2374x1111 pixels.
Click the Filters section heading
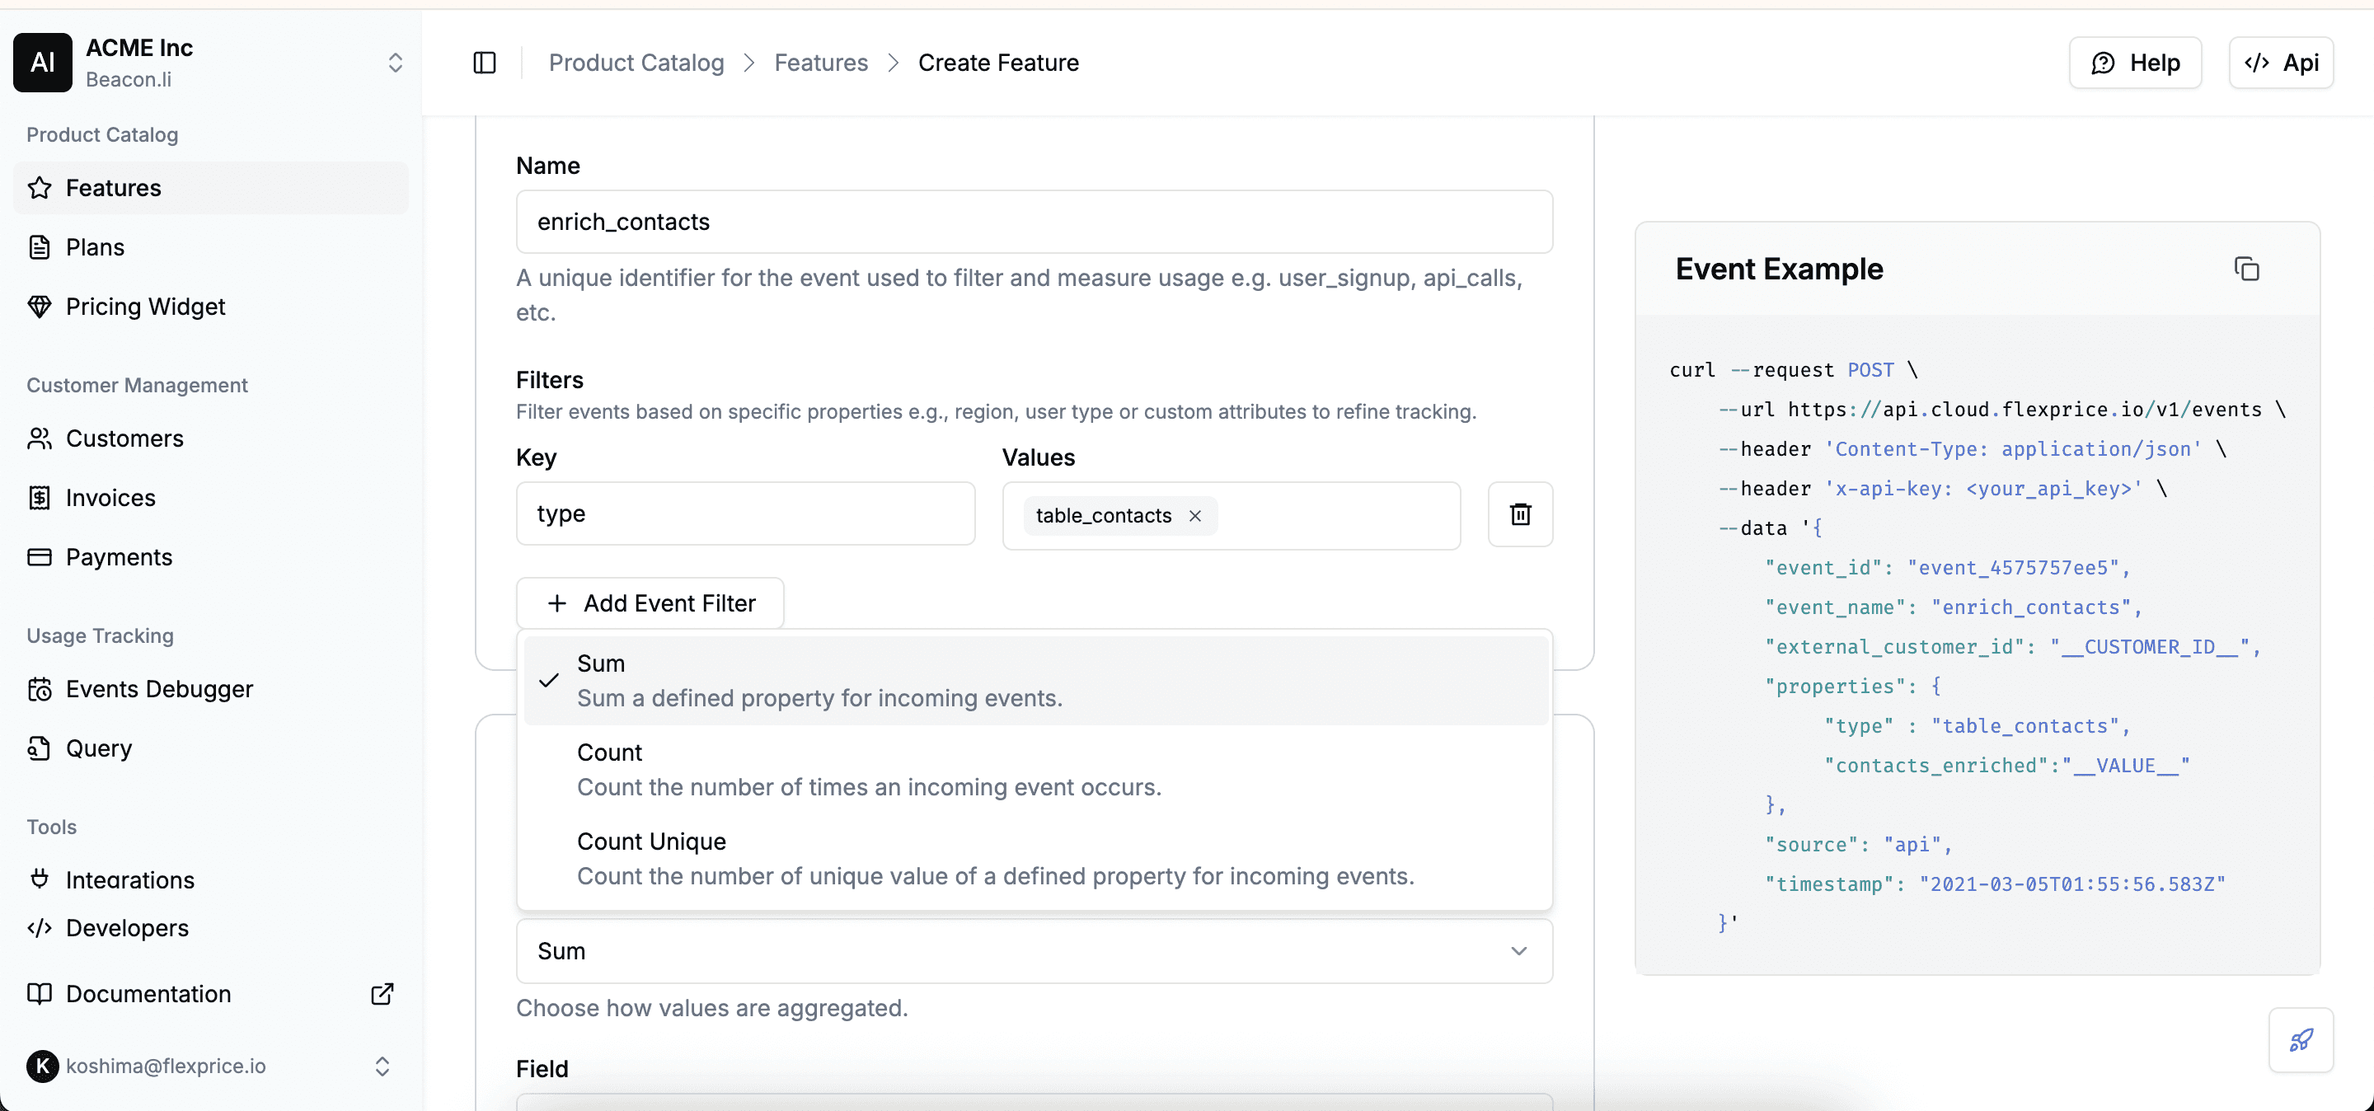(x=549, y=380)
